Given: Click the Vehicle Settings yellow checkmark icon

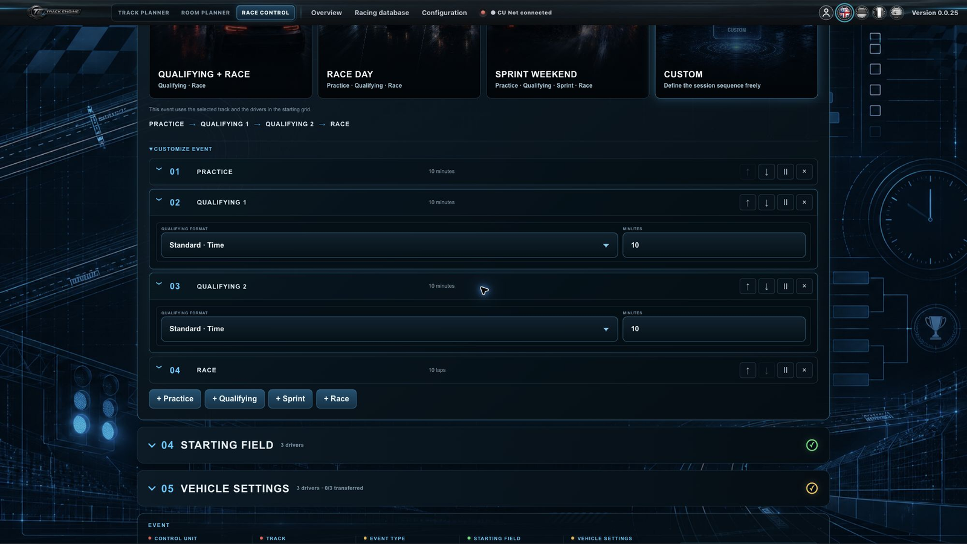Looking at the screenshot, I should tap(812, 488).
